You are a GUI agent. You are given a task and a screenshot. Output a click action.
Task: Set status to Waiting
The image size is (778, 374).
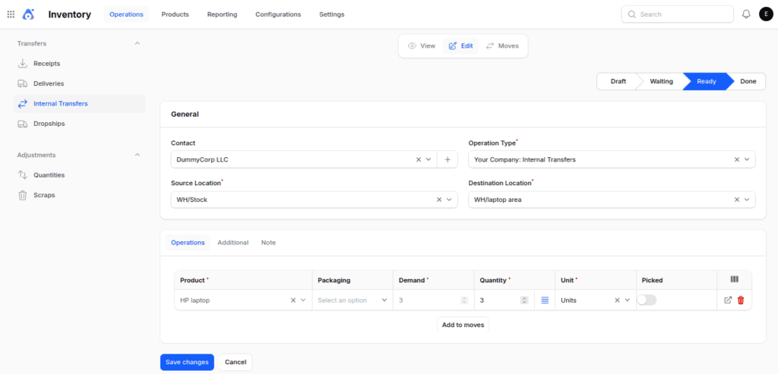(x=661, y=81)
